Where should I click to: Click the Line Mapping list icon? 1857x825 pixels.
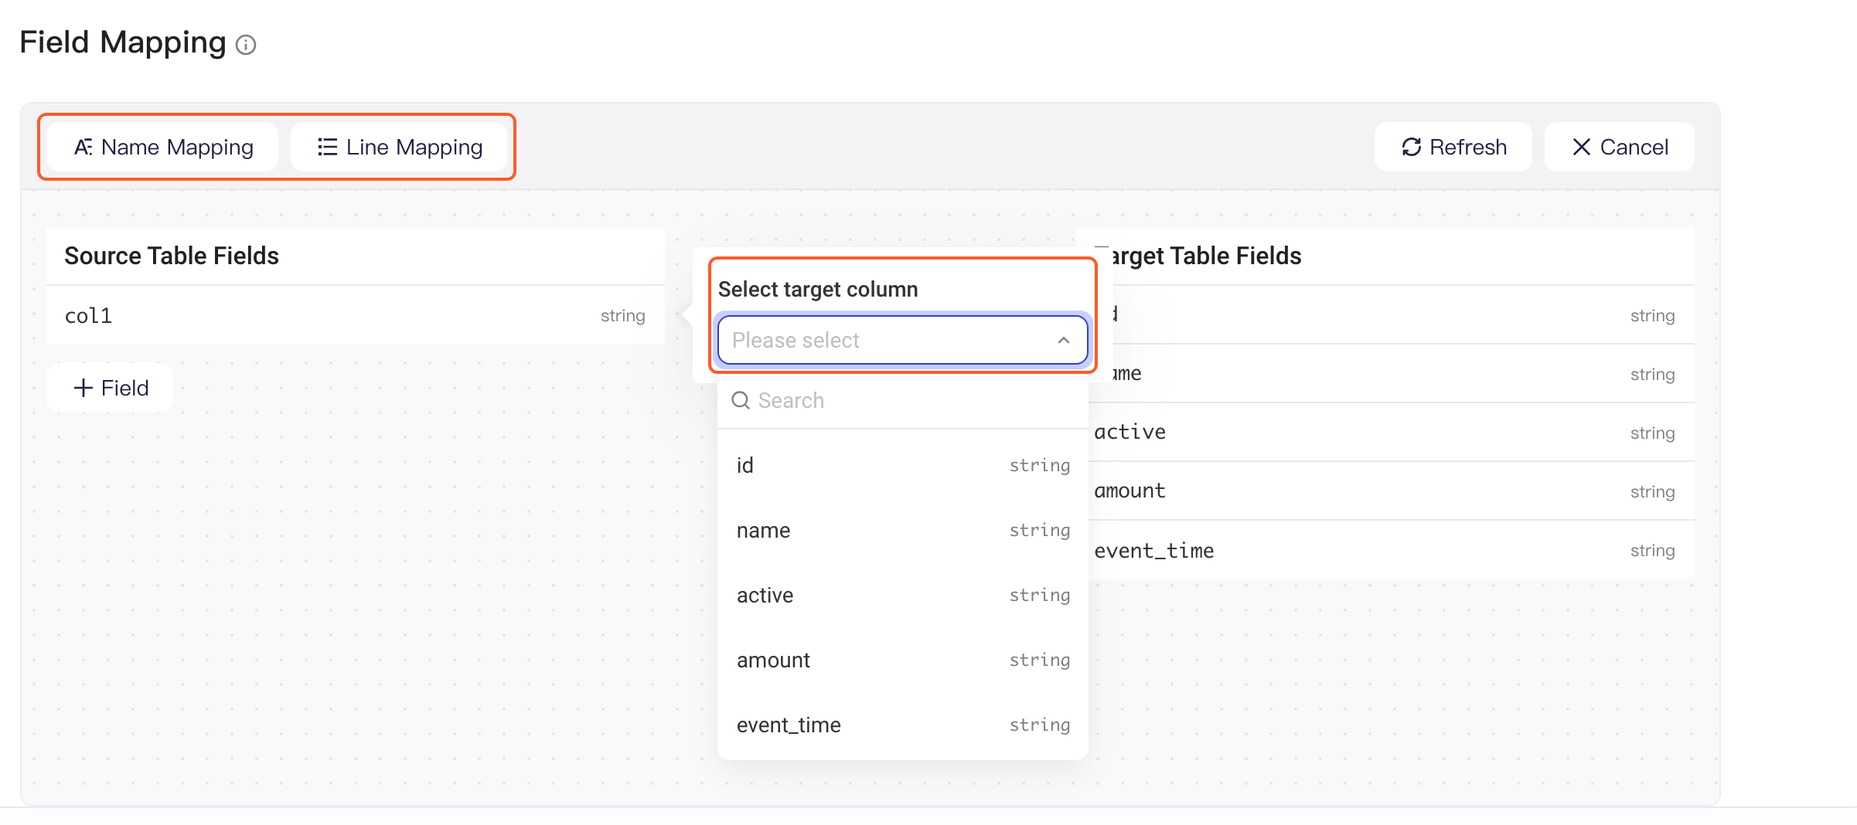click(328, 147)
